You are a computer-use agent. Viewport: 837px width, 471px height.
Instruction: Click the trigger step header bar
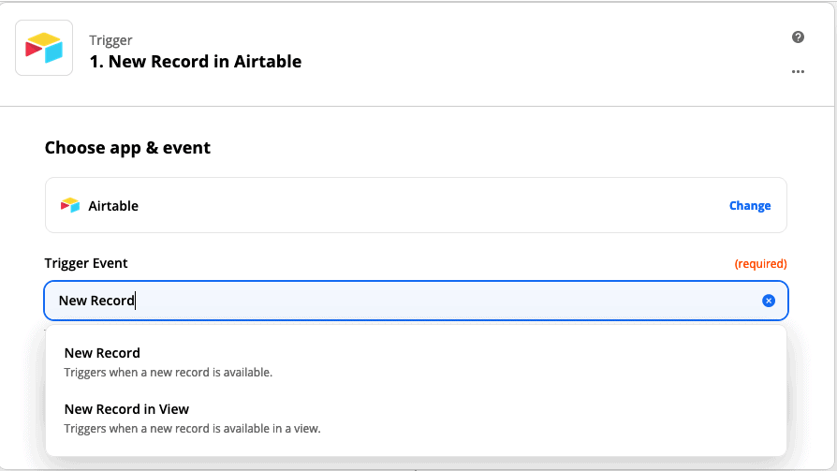(417, 53)
